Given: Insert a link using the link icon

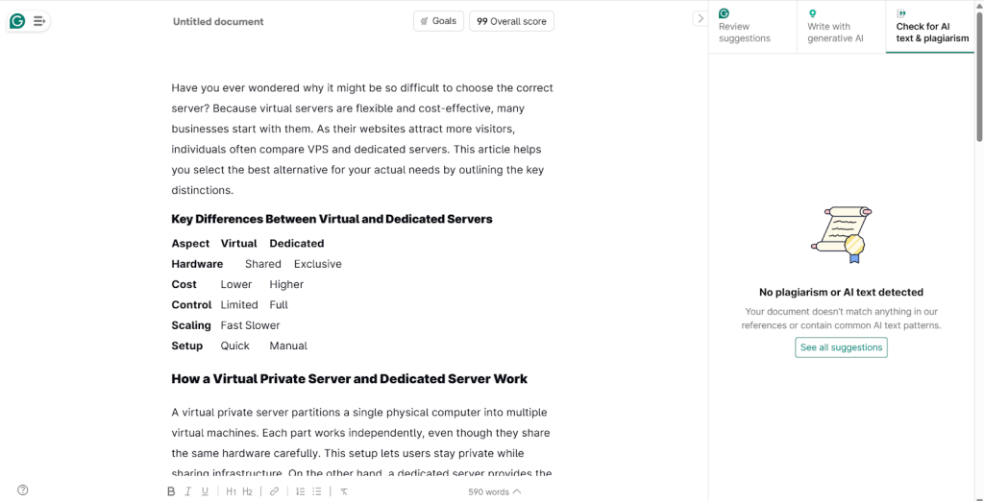Looking at the screenshot, I should pos(274,491).
